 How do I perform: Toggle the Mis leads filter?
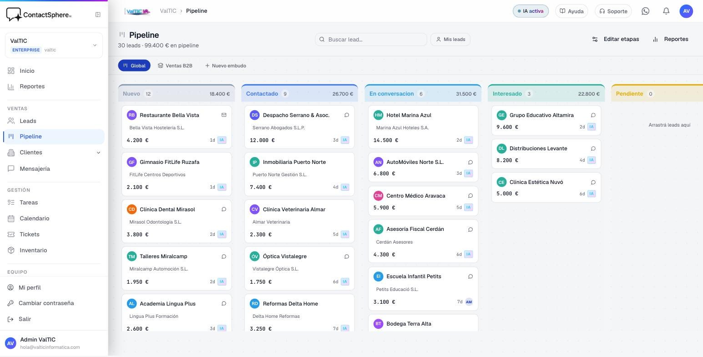click(450, 39)
